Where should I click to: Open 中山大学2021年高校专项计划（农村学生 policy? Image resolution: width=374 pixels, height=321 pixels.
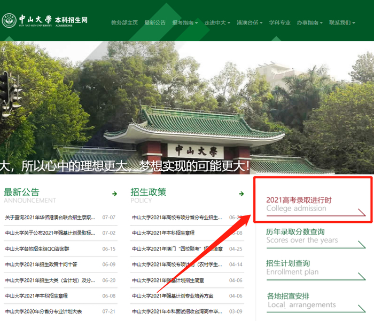(177, 264)
